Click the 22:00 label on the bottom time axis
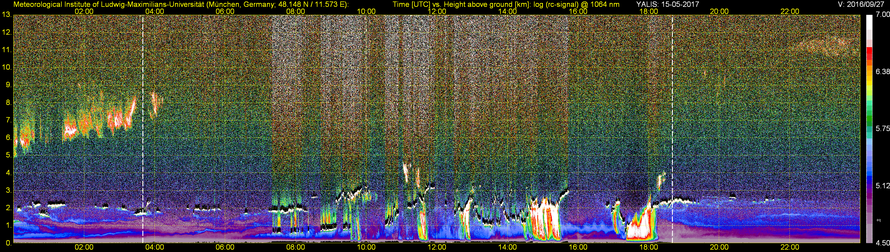This screenshot has width=890, height=252. (x=790, y=247)
